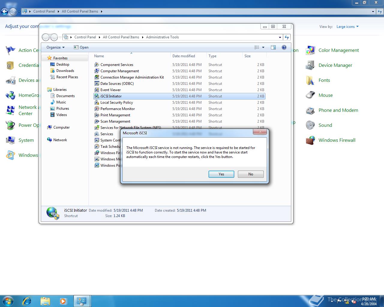
Task: Click Print Management date modified cell
Action: click(187, 115)
